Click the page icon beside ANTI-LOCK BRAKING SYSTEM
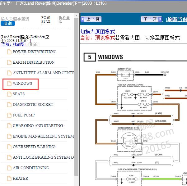Screen dimensions: 187x186 coord(9,157)
